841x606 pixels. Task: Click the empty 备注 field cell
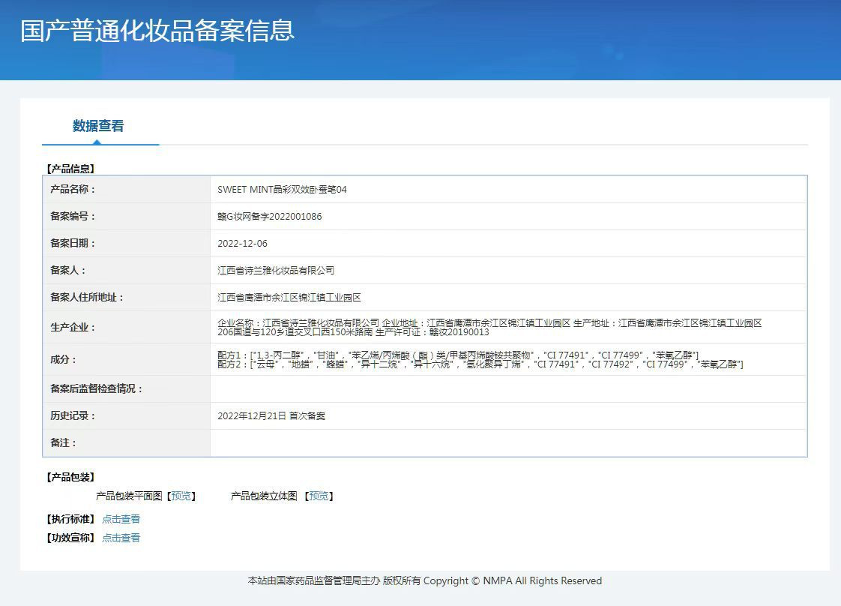pos(508,442)
